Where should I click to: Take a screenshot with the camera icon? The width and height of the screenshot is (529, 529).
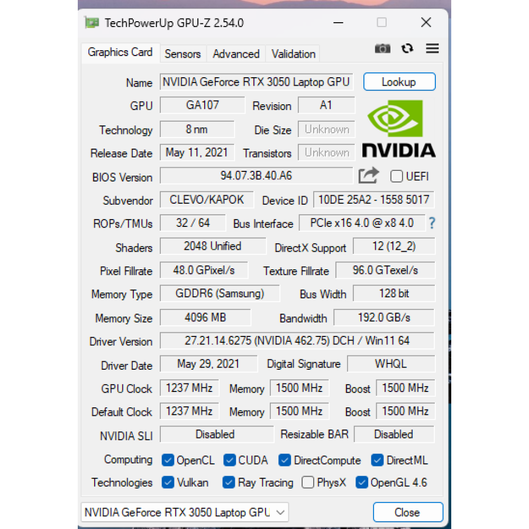[x=382, y=49]
